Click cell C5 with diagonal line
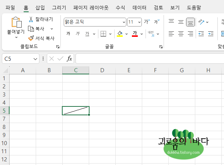This screenshot has width=224, height=165. click(76, 110)
